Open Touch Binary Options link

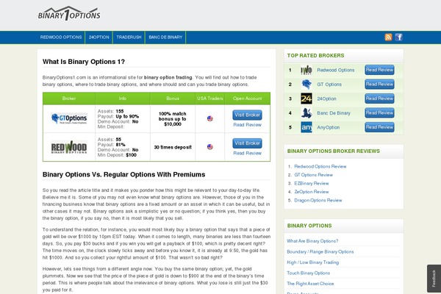[x=308, y=273]
